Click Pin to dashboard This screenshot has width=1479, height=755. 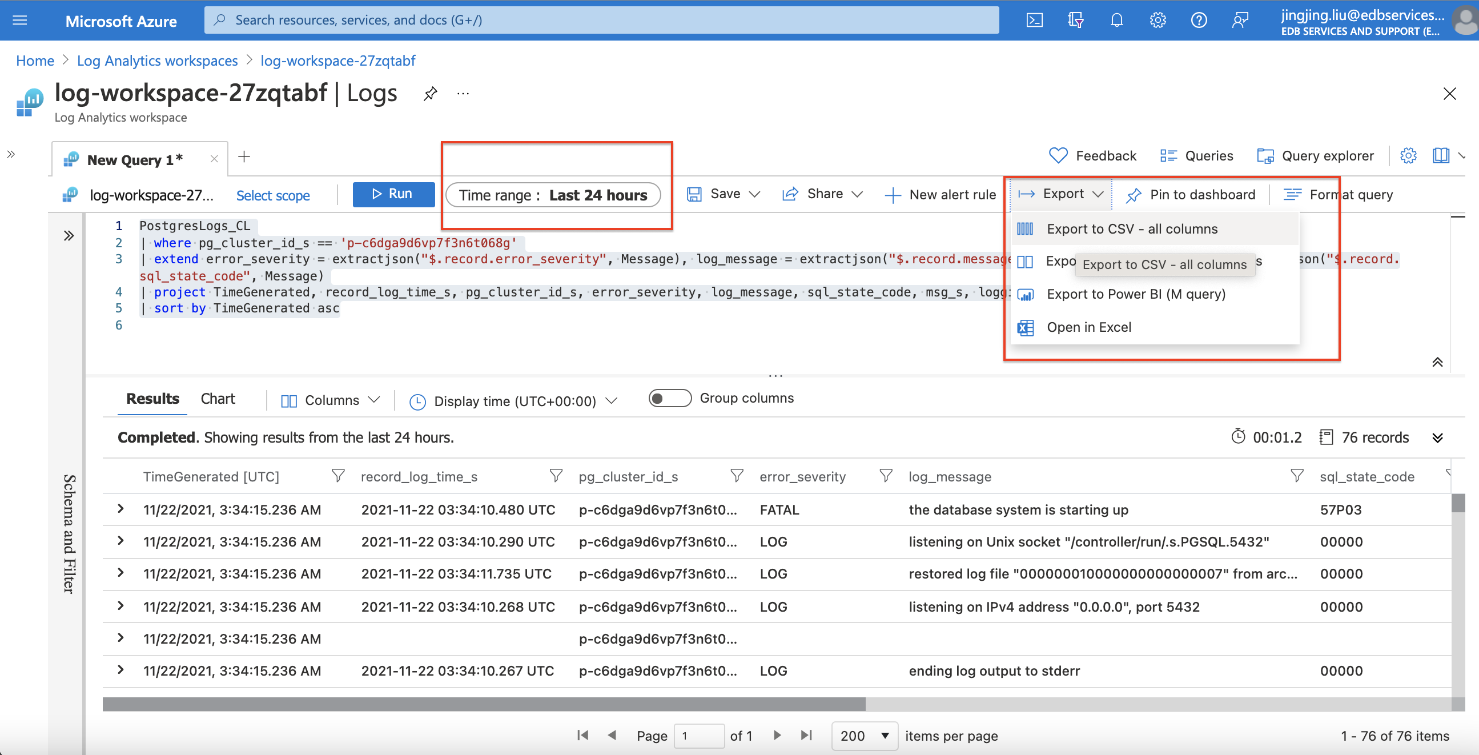pos(1190,195)
